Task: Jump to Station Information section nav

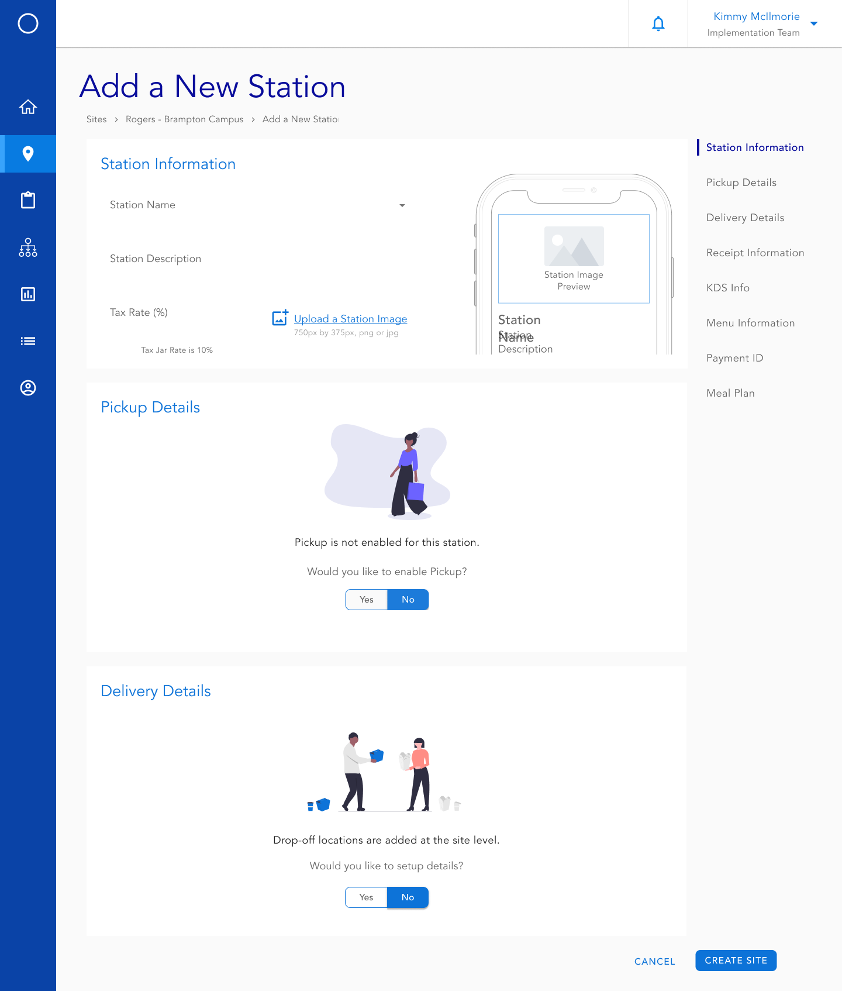Action: point(755,147)
